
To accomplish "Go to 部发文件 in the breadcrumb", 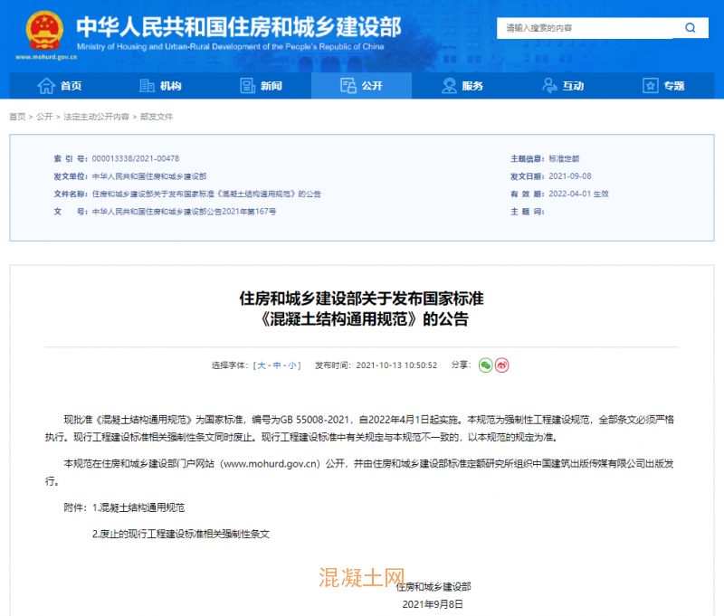I will tap(157, 117).
